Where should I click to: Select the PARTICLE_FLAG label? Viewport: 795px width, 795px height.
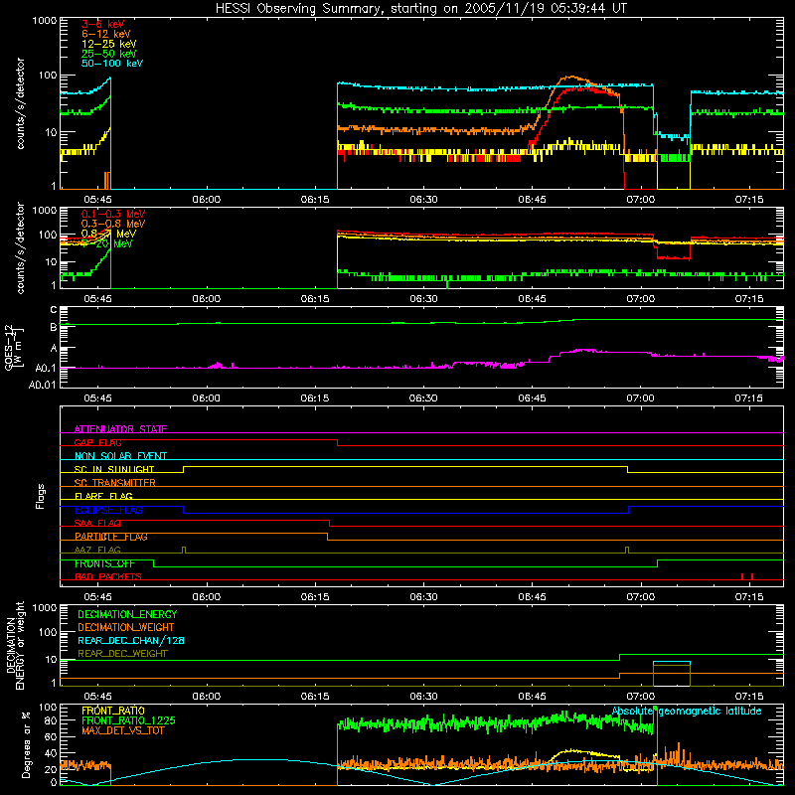pos(111,537)
